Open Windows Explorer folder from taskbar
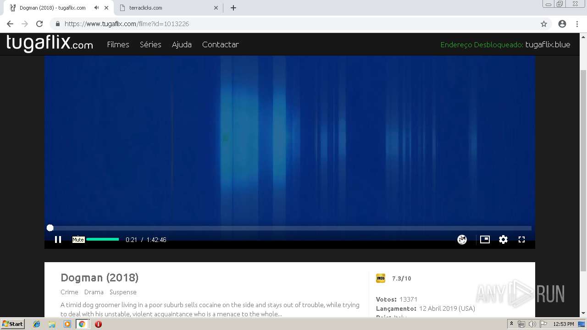 coord(52,324)
